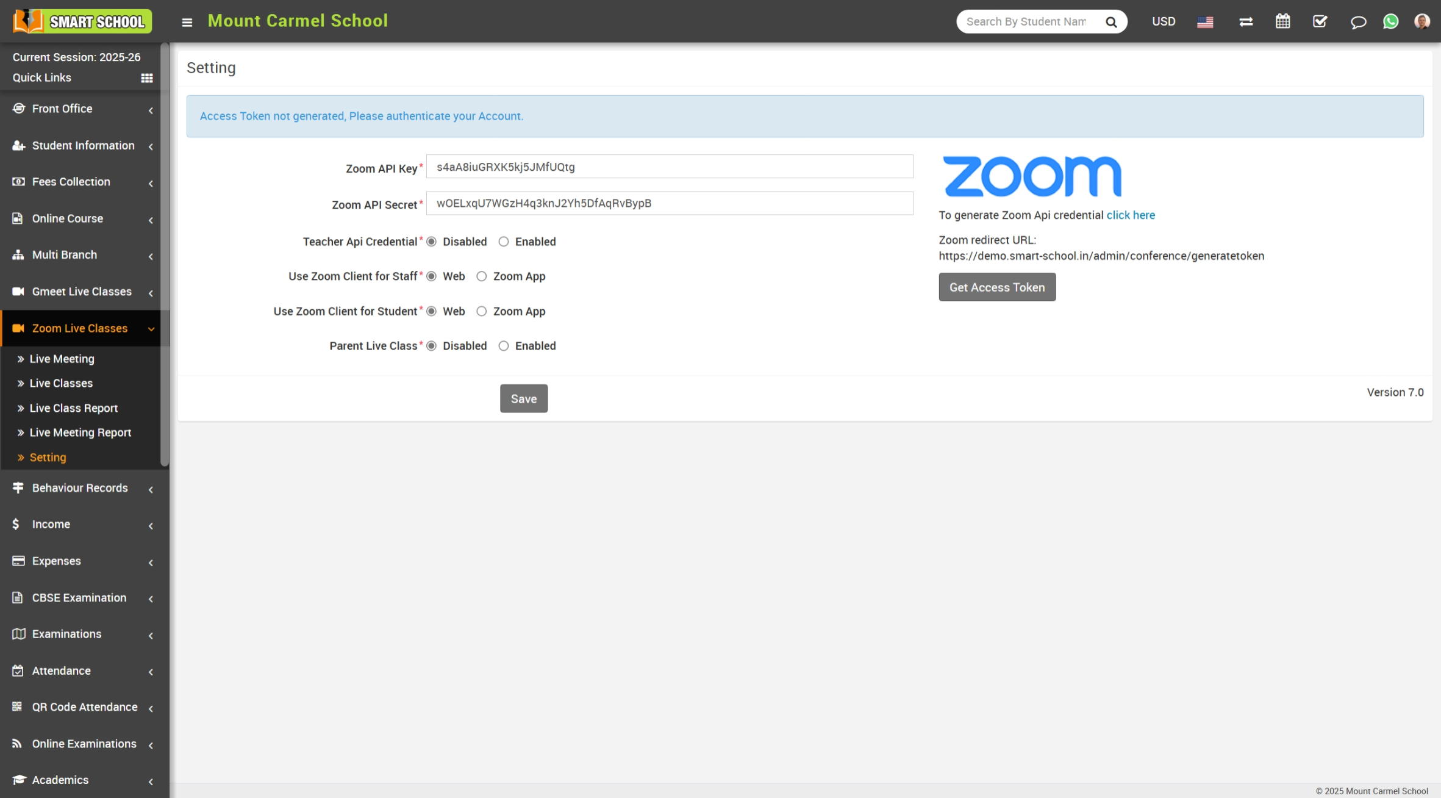Choose Zoom App for Staff client
The height and width of the screenshot is (798, 1441).
482,276
